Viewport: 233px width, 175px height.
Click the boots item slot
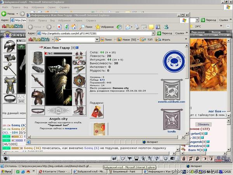pyautogui.click(x=79, y=110)
